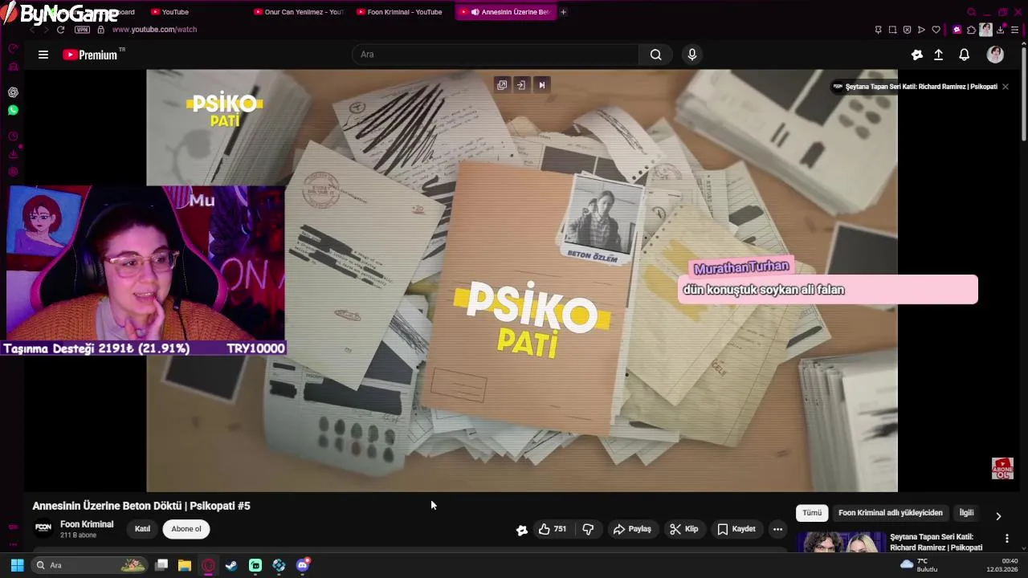Click the Windows taskbar search box
The image size is (1028, 578).
pos(89,565)
